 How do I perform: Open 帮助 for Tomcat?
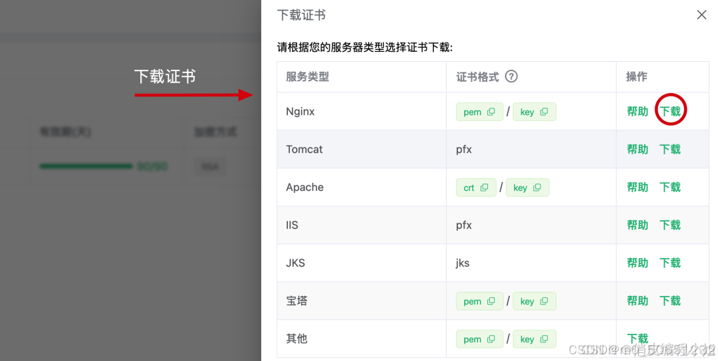point(638,150)
